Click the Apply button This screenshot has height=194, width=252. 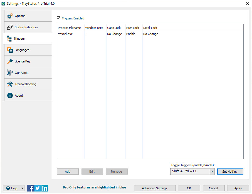click(x=238, y=188)
